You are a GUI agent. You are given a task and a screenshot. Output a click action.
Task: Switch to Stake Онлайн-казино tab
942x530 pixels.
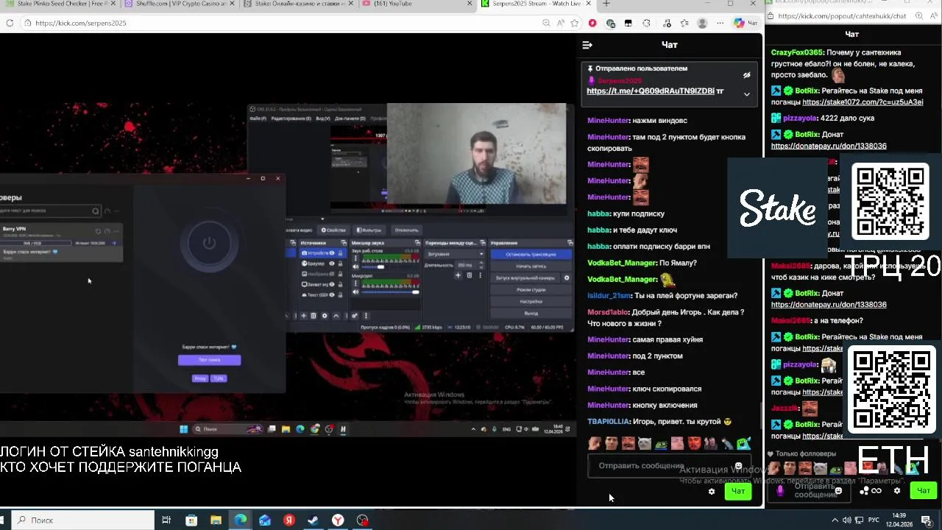click(298, 4)
